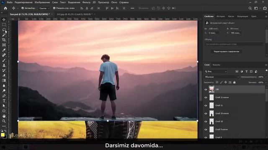The width and height of the screenshot is (268, 150).
Task: Select the Ellipse shape tool
Action: (4, 111)
